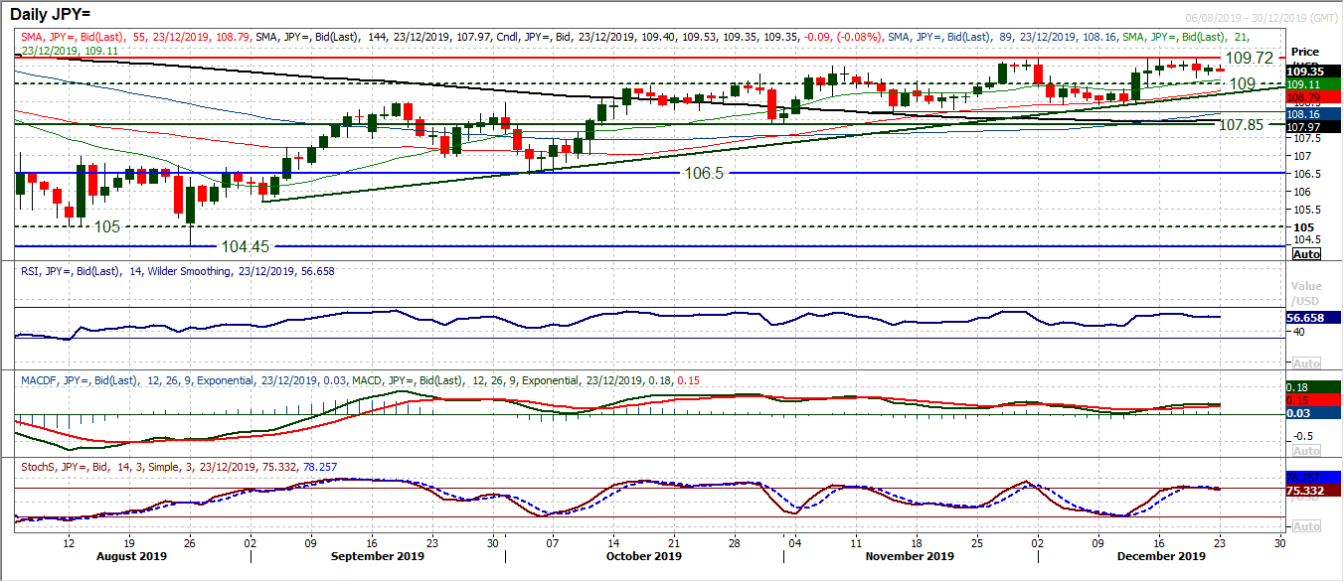Click the black 109.35 last price tag
The height and width of the screenshot is (582, 1344).
point(1303,72)
